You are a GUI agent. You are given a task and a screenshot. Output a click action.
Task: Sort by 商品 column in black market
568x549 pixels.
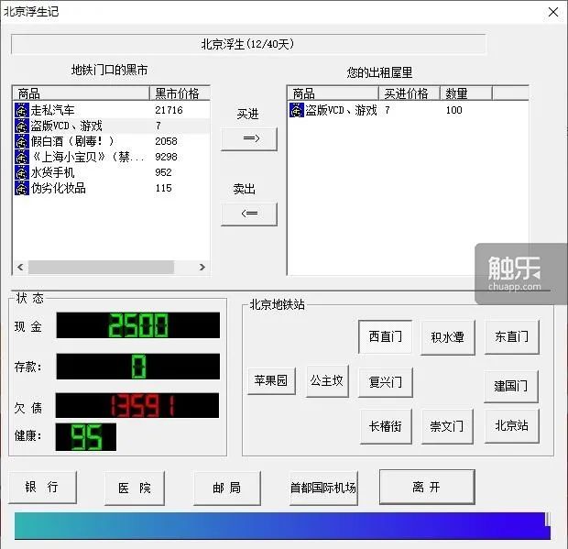coord(82,93)
